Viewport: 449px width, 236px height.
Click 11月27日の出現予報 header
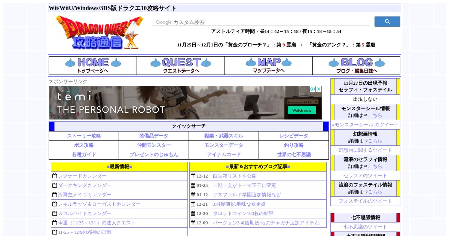point(365,87)
